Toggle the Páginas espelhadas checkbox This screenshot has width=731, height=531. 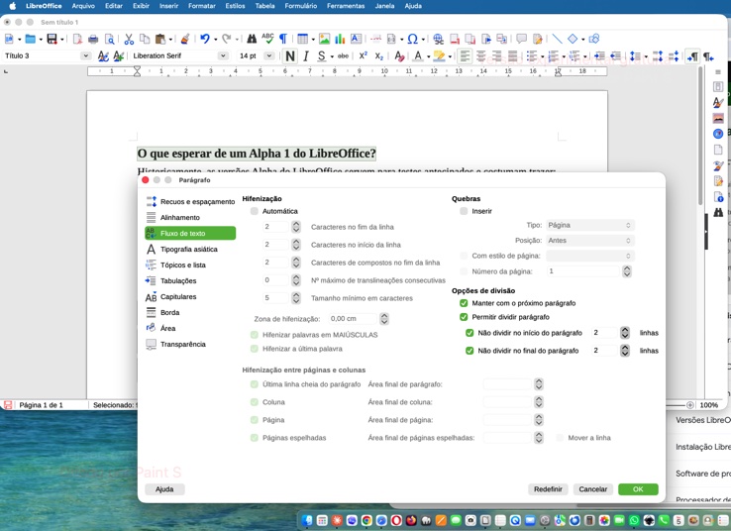(255, 438)
